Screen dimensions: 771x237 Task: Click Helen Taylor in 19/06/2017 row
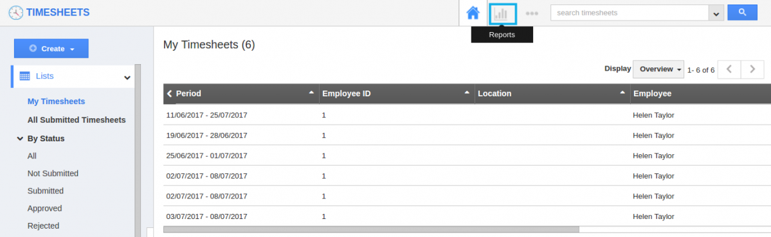pyautogui.click(x=653, y=136)
